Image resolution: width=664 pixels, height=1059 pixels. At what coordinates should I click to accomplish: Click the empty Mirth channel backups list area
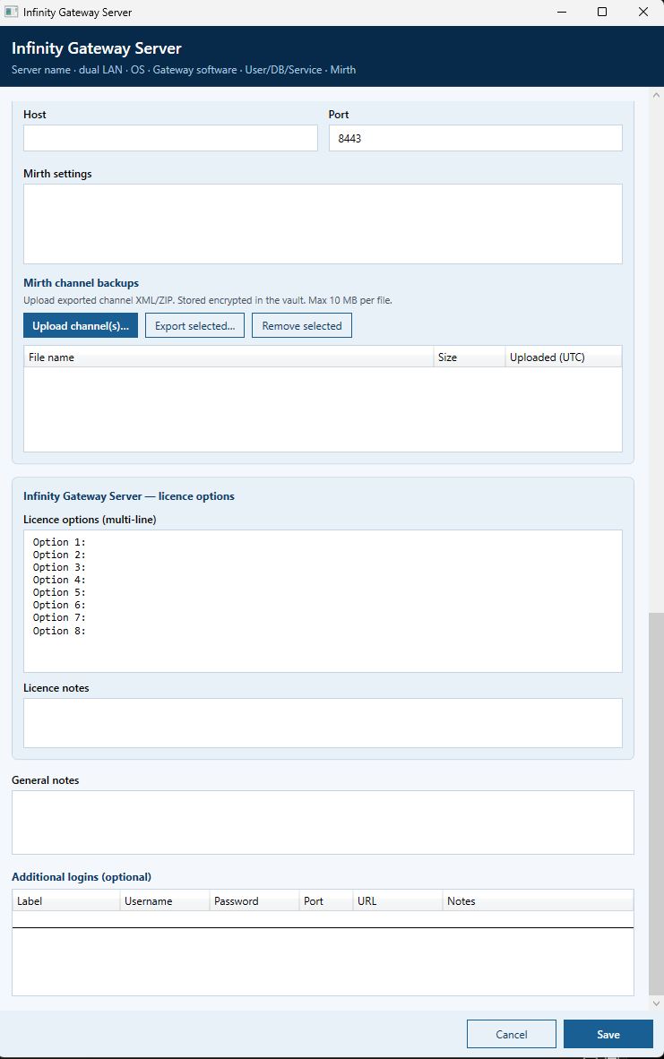tap(323, 409)
